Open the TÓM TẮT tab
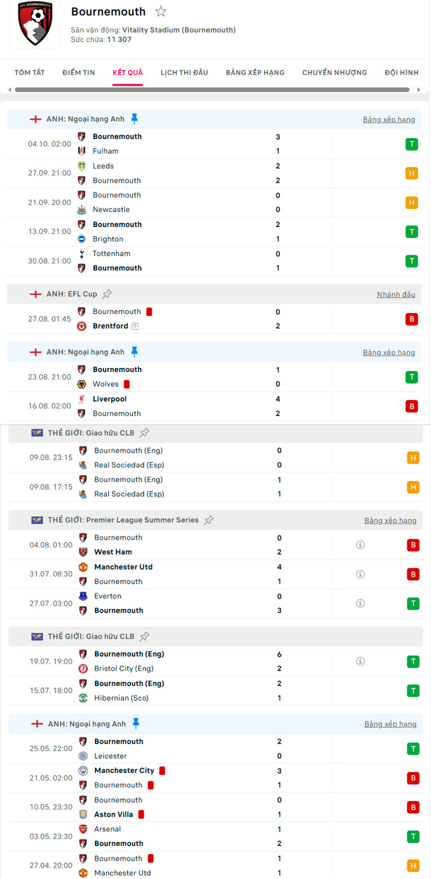The width and height of the screenshot is (431, 879). click(29, 73)
